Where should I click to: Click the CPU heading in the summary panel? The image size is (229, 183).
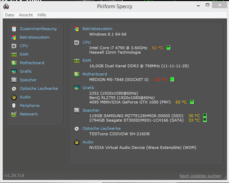click(87, 42)
